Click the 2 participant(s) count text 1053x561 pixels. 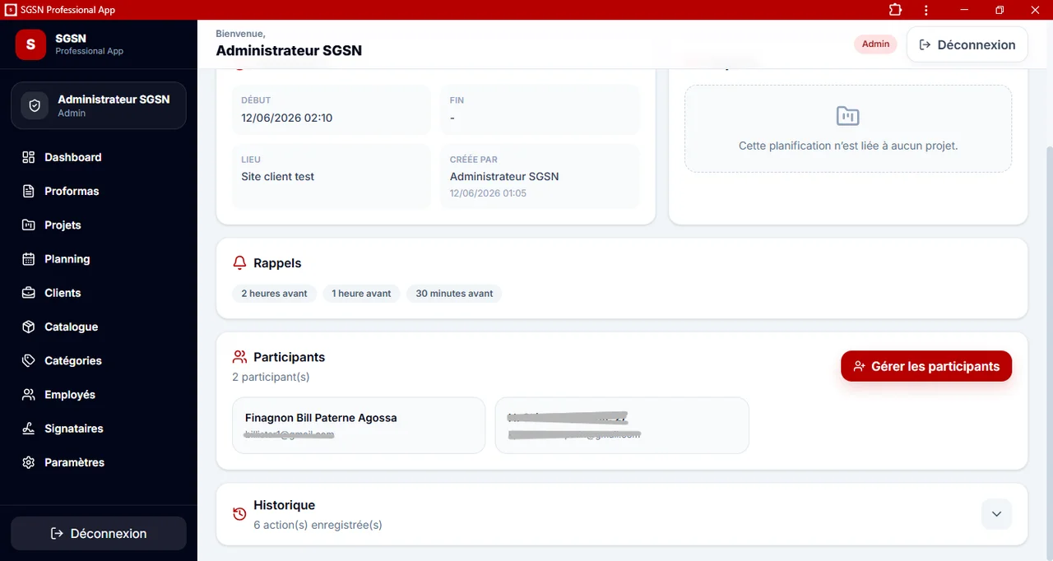(x=271, y=377)
